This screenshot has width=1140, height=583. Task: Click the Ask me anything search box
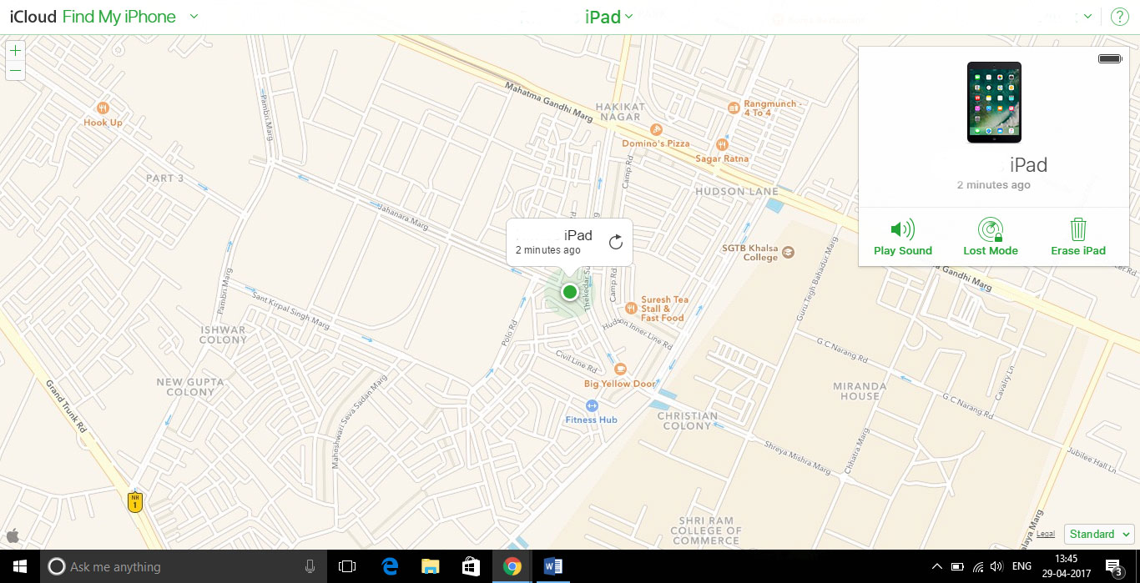pyautogui.click(x=183, y=566)
